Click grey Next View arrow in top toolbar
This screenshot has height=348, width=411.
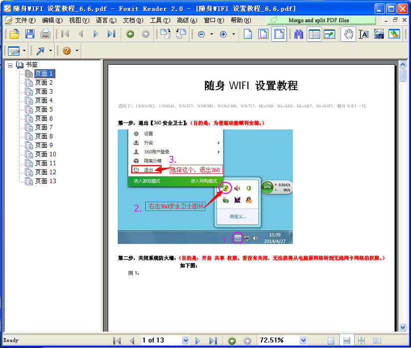[x=146, y=34]
